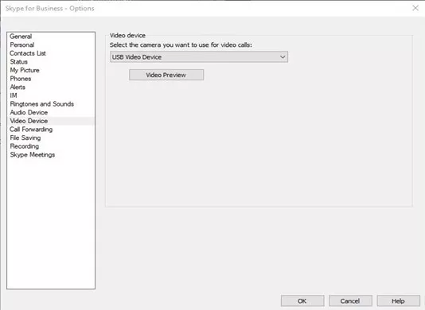Expand the USB Video Device camera dropdown
425x310 pixels.
199,57
